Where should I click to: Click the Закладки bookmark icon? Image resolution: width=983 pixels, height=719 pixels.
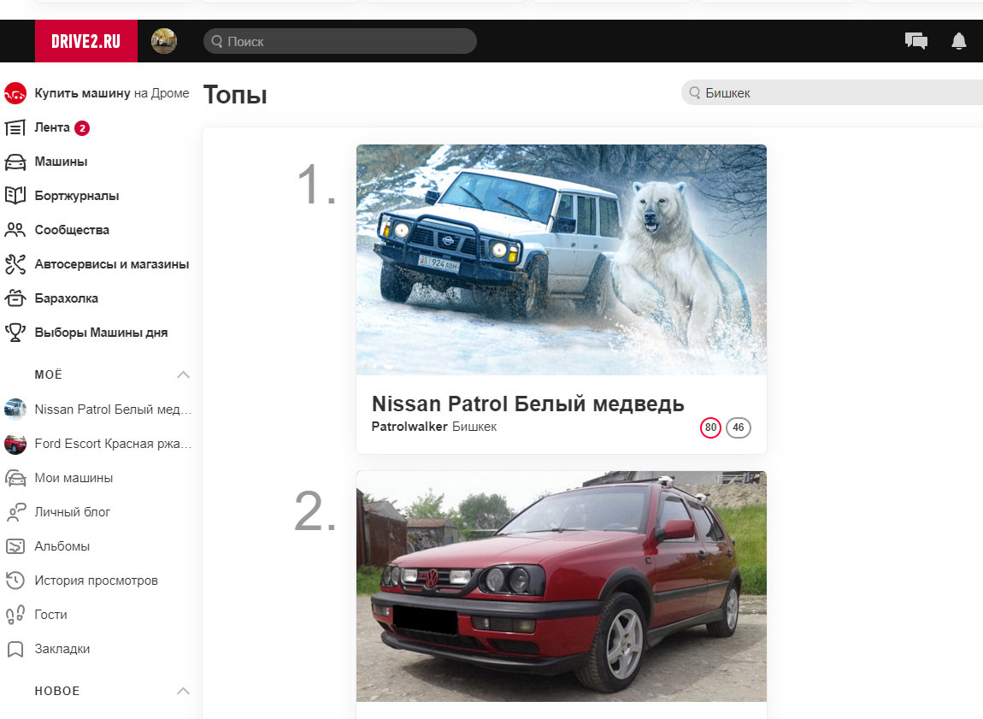[15, 650]
